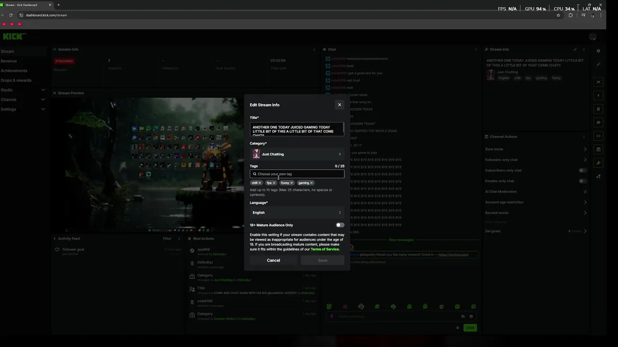Open Set goals
618x347 pixels.
[536, 231]
